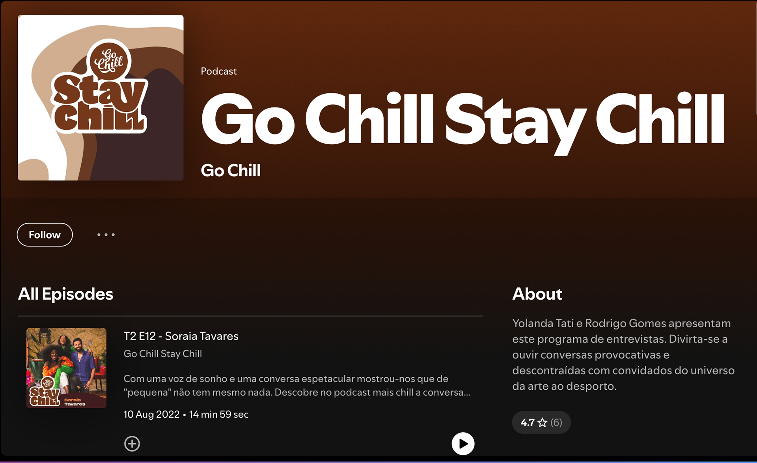
Task: Open the episode titled T2 E12 - Soraia Tavares
Action: [x=181, y=336]
